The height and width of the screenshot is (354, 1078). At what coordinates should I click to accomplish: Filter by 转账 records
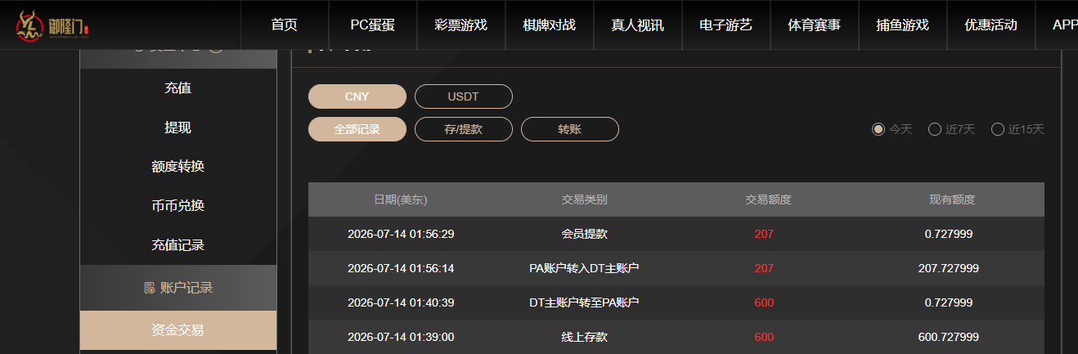[x=570, y=129]
